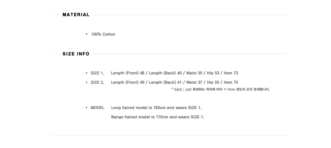Click the bangs haired model 170cm line

click(158, 117)
